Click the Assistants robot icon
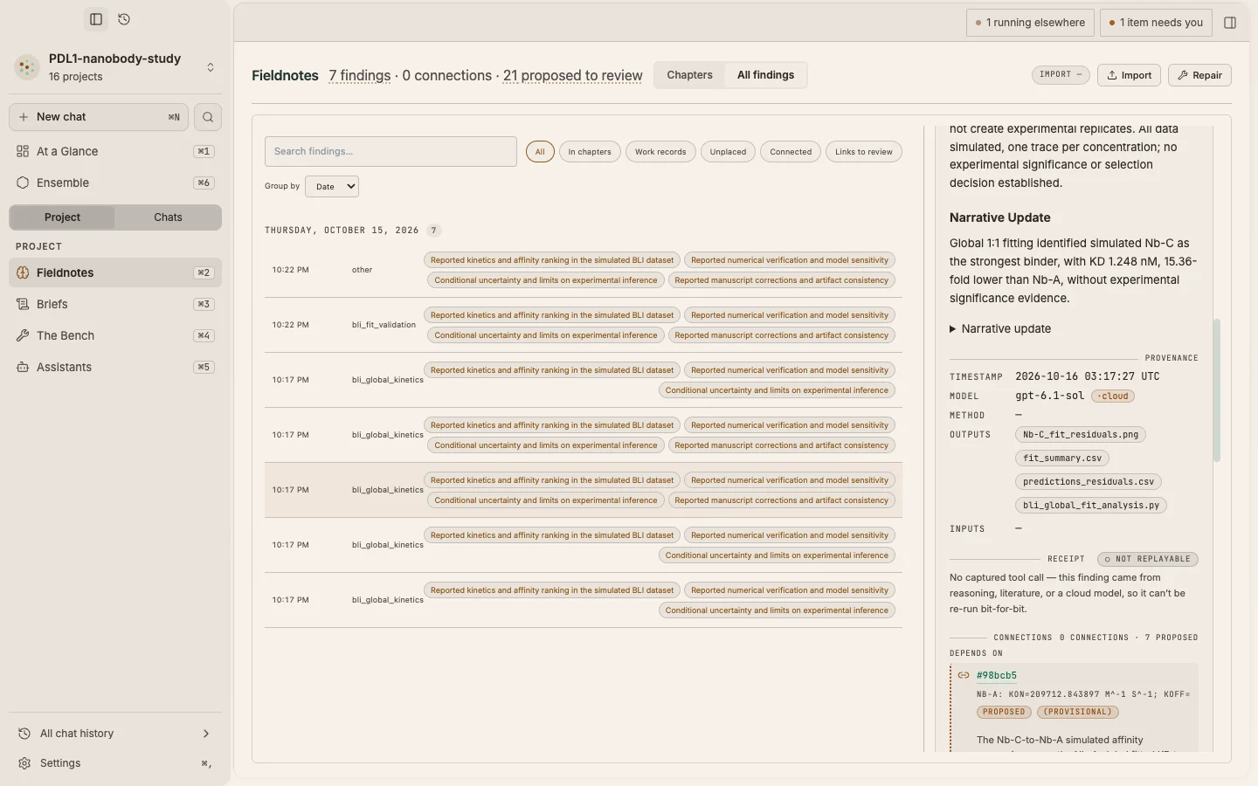Image resolution: width=1258 pixels, height=786 pixels. [x=23, y=367]
